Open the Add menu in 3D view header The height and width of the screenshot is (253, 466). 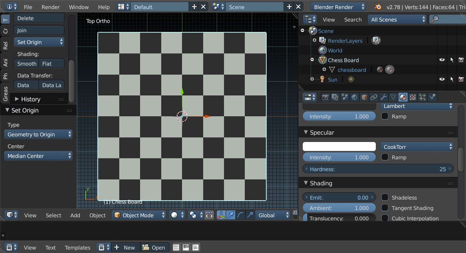75,215
